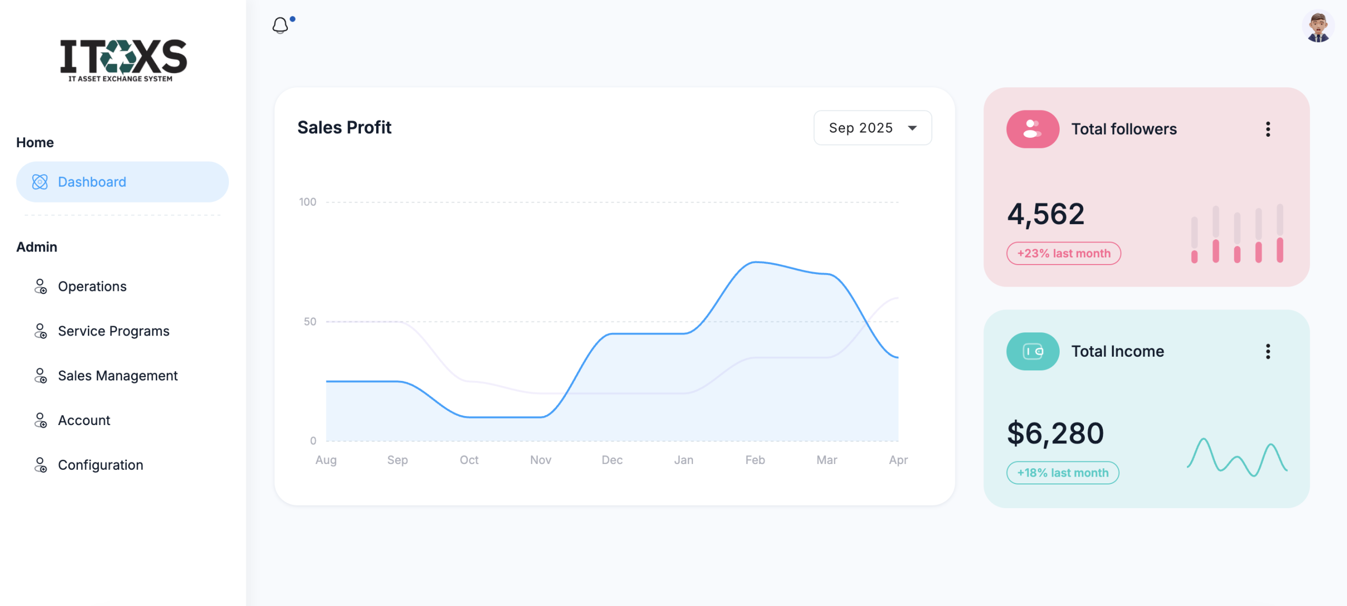Screen dimensions: 1347x606
Task: Click the Dashboard atom icon
Action: (40, 182)
